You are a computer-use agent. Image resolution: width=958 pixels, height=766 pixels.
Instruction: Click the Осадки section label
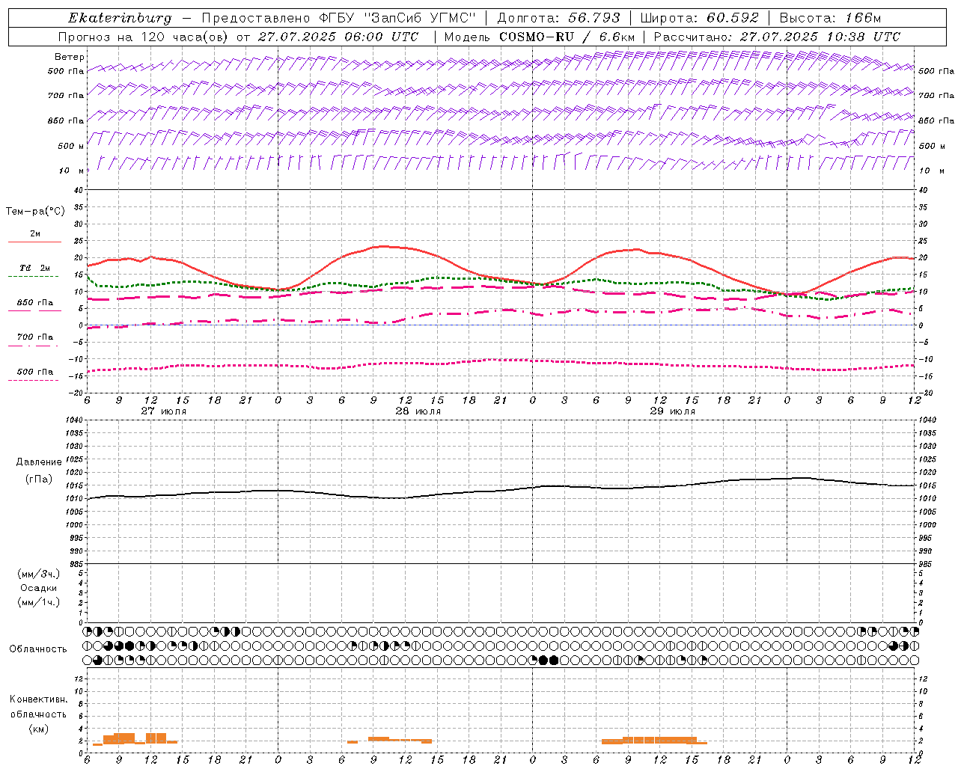pos(39,588)
